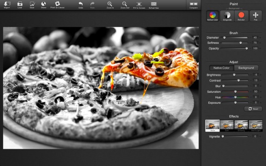Select the None effect thumbnail
This screenshot has width=266, height=166.
212,126
